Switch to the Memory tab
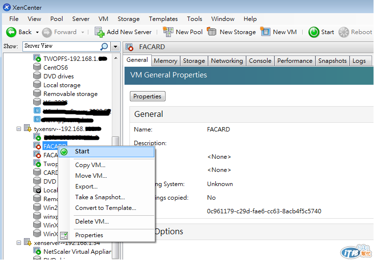This screenshot has width=374, height=262. [166, 61]
